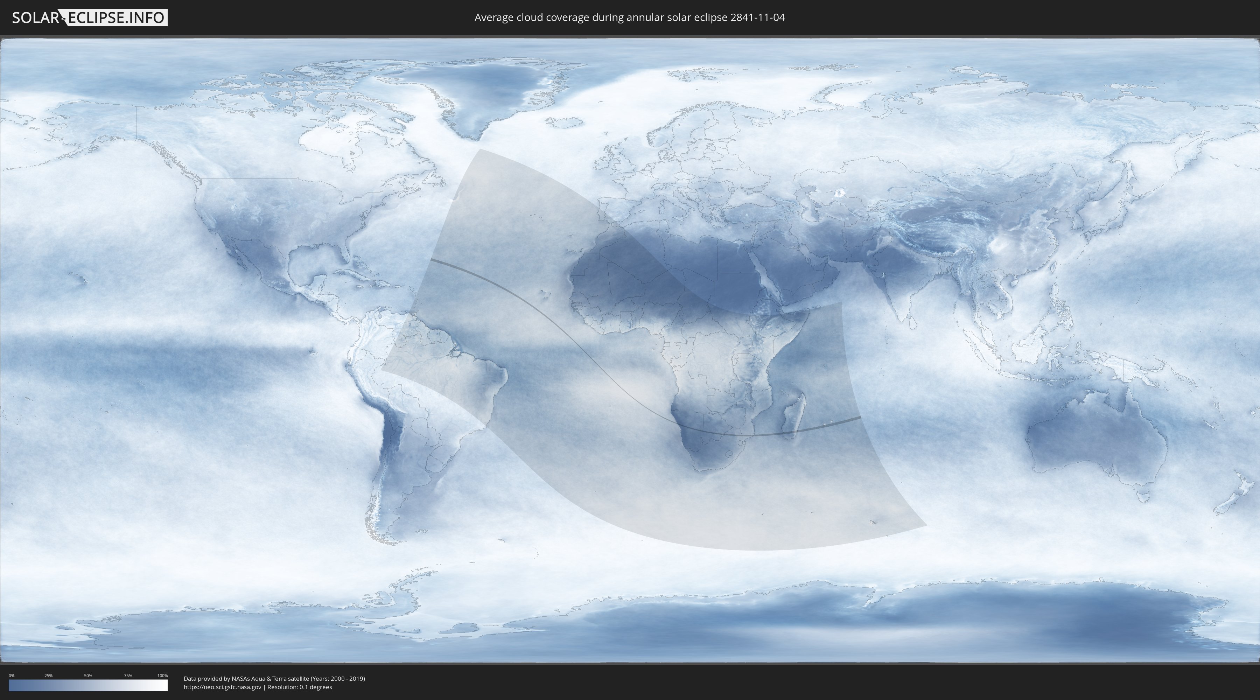Click the 0% legend label

pos(11,675)
